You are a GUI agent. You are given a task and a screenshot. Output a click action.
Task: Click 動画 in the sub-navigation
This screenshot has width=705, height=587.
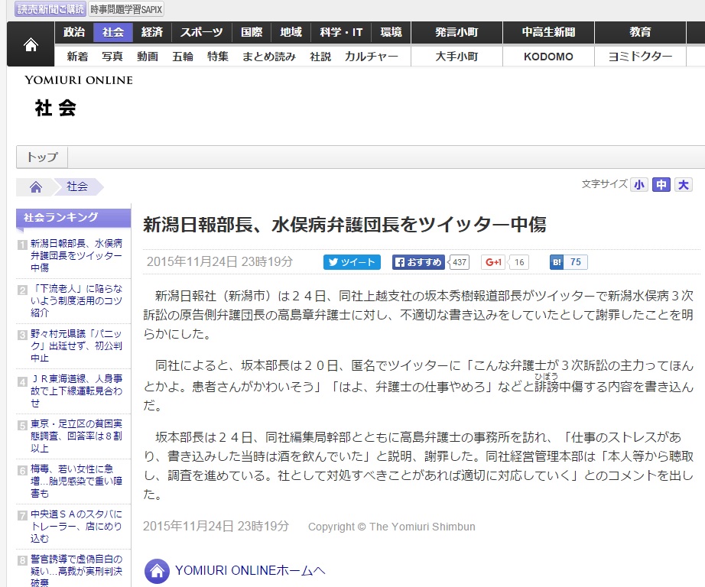pos(148,57)
